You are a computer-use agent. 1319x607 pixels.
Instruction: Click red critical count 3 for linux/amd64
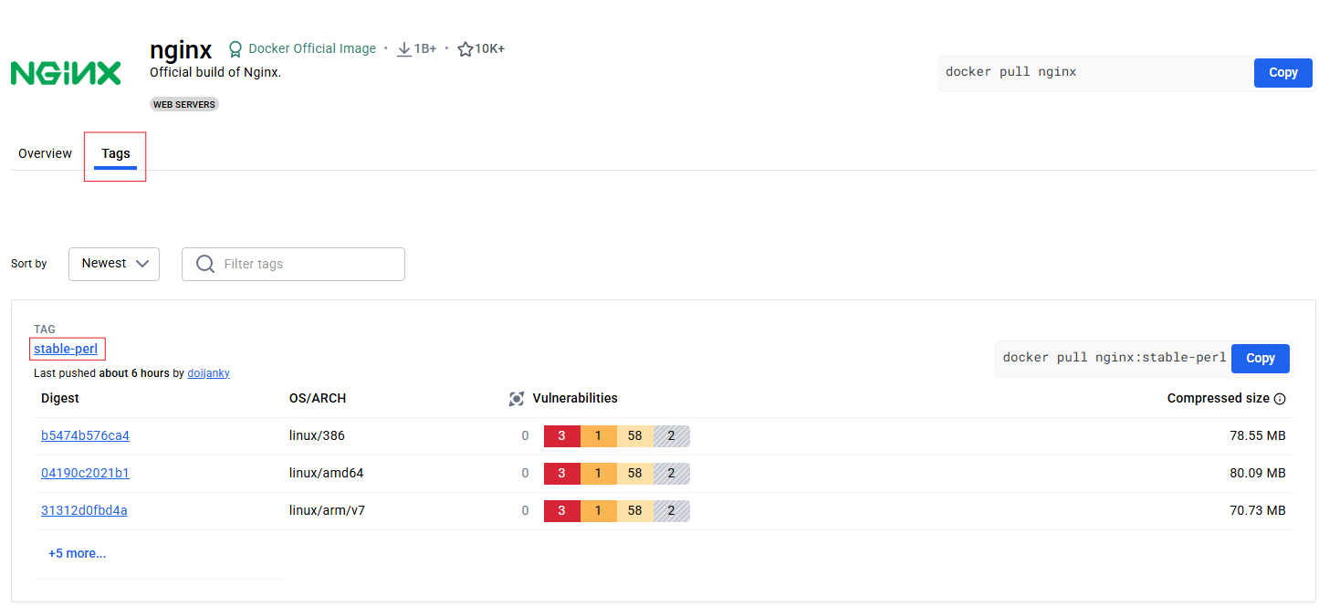(x=561, y=474)
